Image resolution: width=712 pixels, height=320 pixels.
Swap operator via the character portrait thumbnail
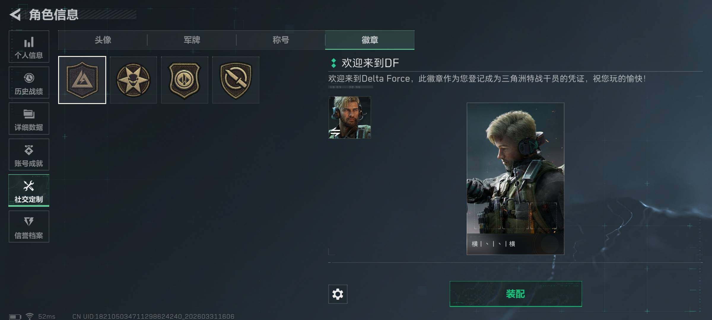coord(349,117)
